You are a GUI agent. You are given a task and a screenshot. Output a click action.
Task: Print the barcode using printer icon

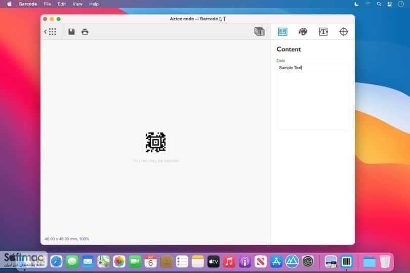pos(85,32)
